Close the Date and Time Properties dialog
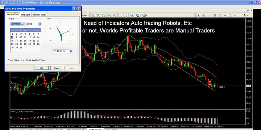The width and height of the screenshot is (261, 130). (x=79, y=9)
